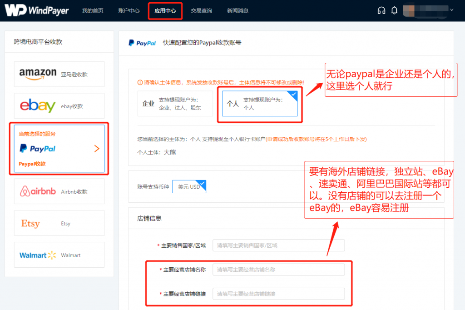Click 主要经营店铺名称 input field
The width and height of the screenshot is (465, 310).
[x=278, y=270]
